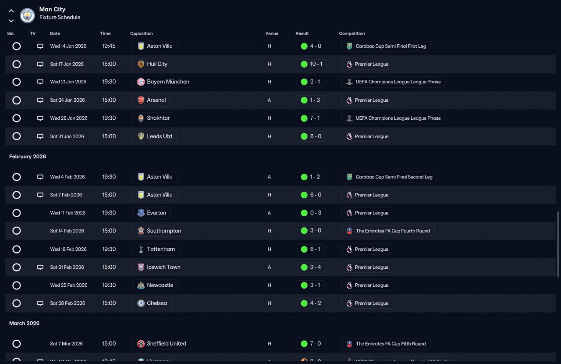561x364 pixels.
Task: Select the Newcastle fixture radio
Action: (x=17, y=285)
